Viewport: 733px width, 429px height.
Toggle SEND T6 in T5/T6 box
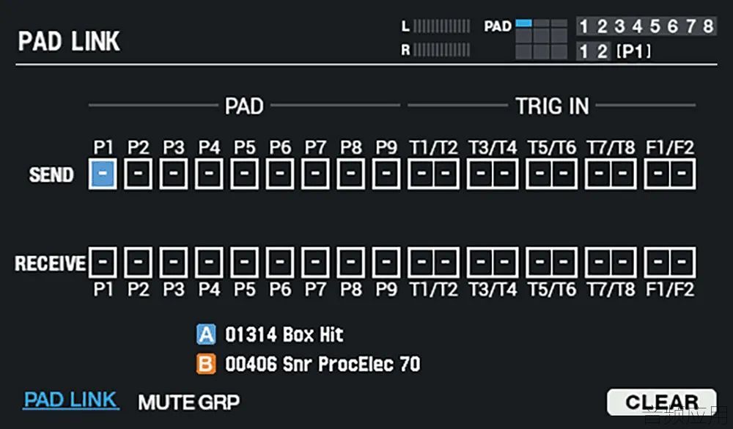tap(564, 174)
